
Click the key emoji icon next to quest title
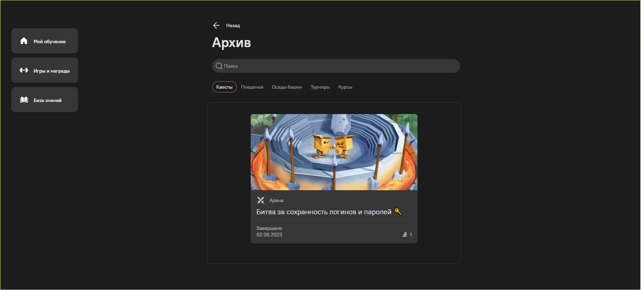click(x=398, y=212)
